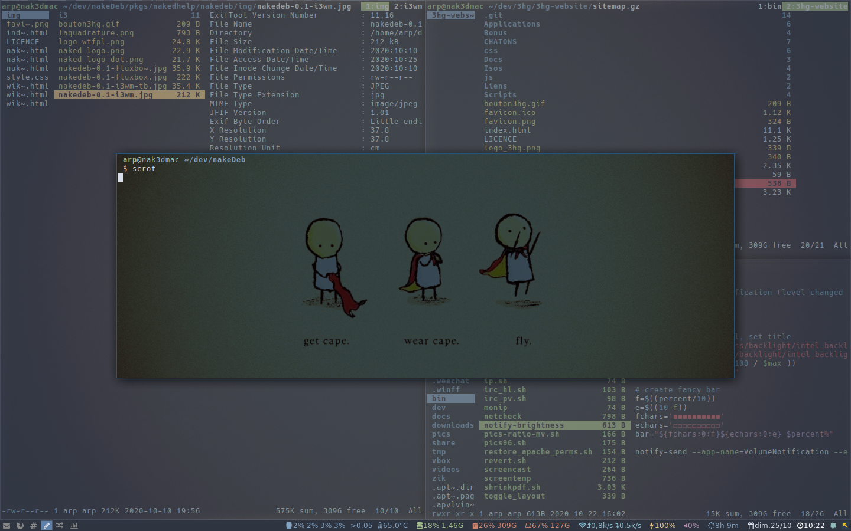Switch to tmux window 2:i3wm

(x=408, y=6)
